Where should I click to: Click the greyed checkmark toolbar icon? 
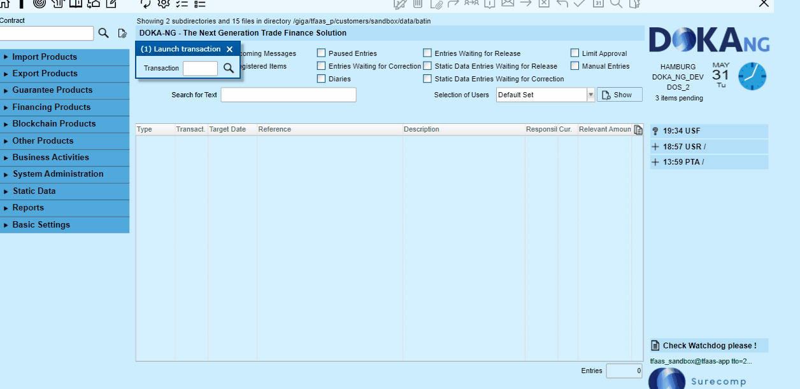(580, 3)
